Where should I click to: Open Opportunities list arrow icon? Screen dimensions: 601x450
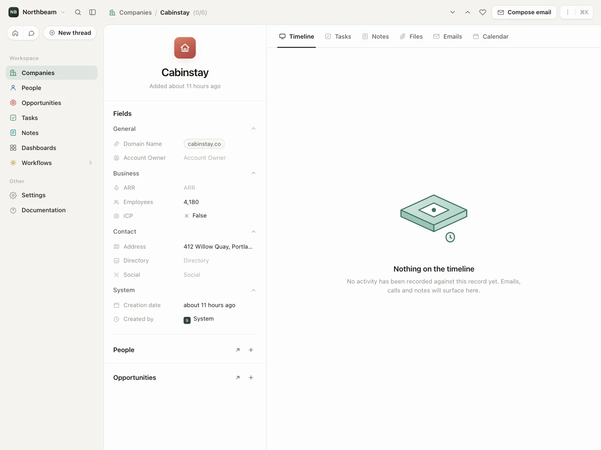click(x=238, y=378)
